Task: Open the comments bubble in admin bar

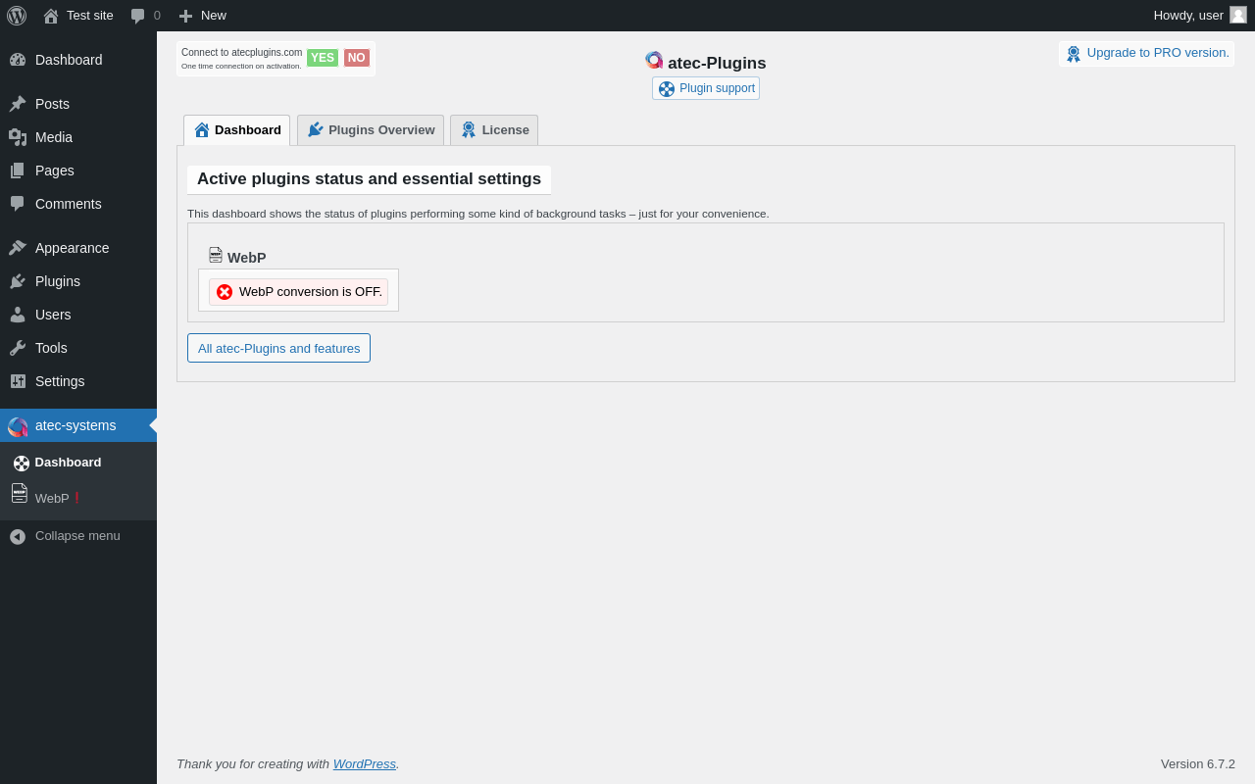Action: click(145, 16)
